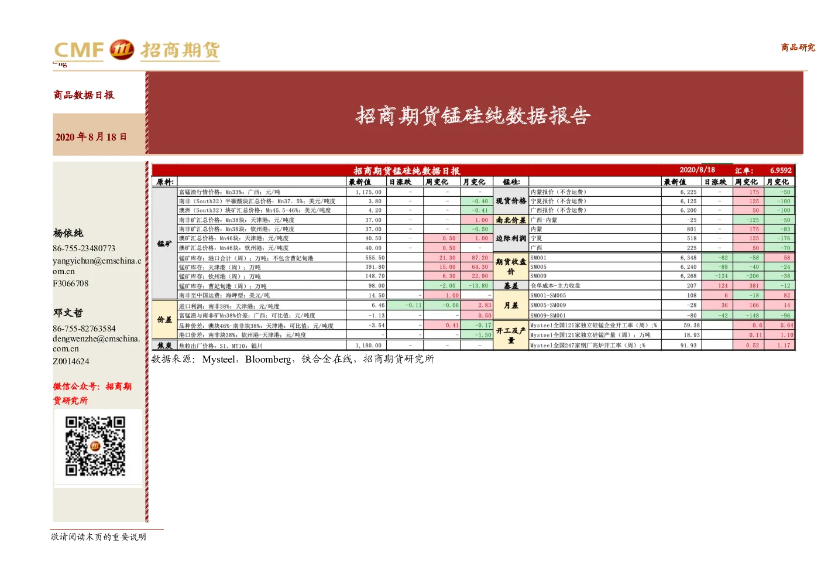The height and width of the screenshot is (581, 821).
Task: Select the 锰矿库存:港口合计 row label
Action: tap(246, 258)
